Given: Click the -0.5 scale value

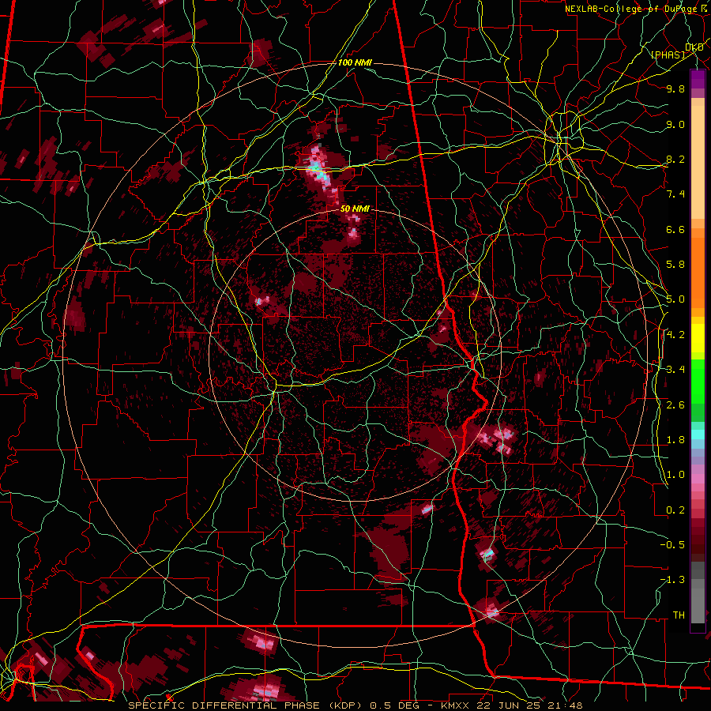Looking at the screenshot, I should tap(672, 545).
